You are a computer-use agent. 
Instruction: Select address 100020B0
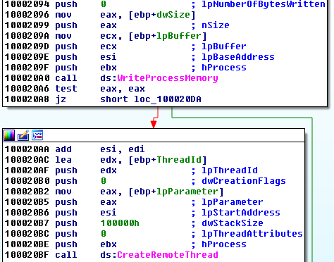(27, 181)
